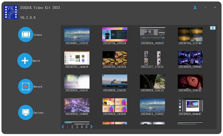The width and height of the screenshot is (223, 136).
Task: Open the 20230629_154132 polar bear thumbnail
Action: pos(114,81)
